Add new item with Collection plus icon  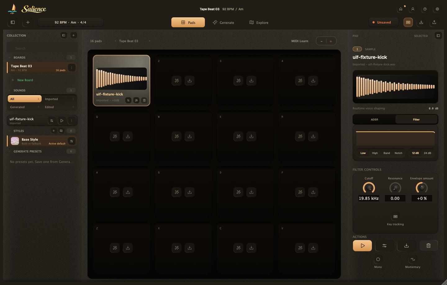point(74,35)
